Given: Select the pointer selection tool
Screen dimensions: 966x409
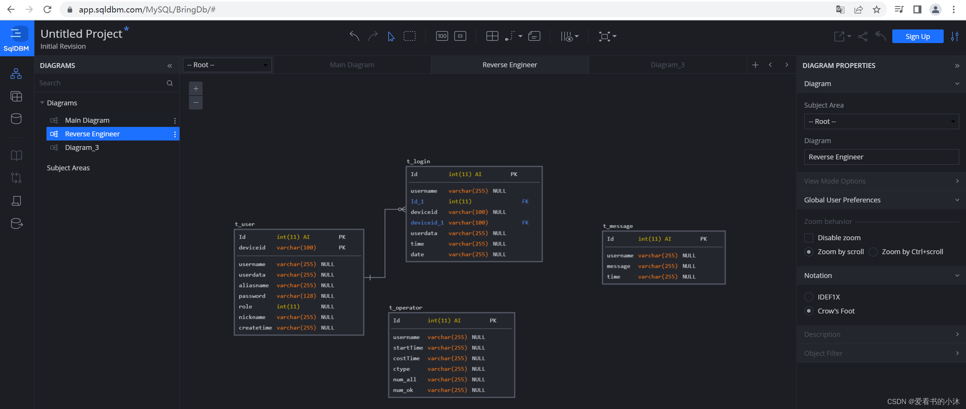Looking at the screenshot, I should [391, 36].
